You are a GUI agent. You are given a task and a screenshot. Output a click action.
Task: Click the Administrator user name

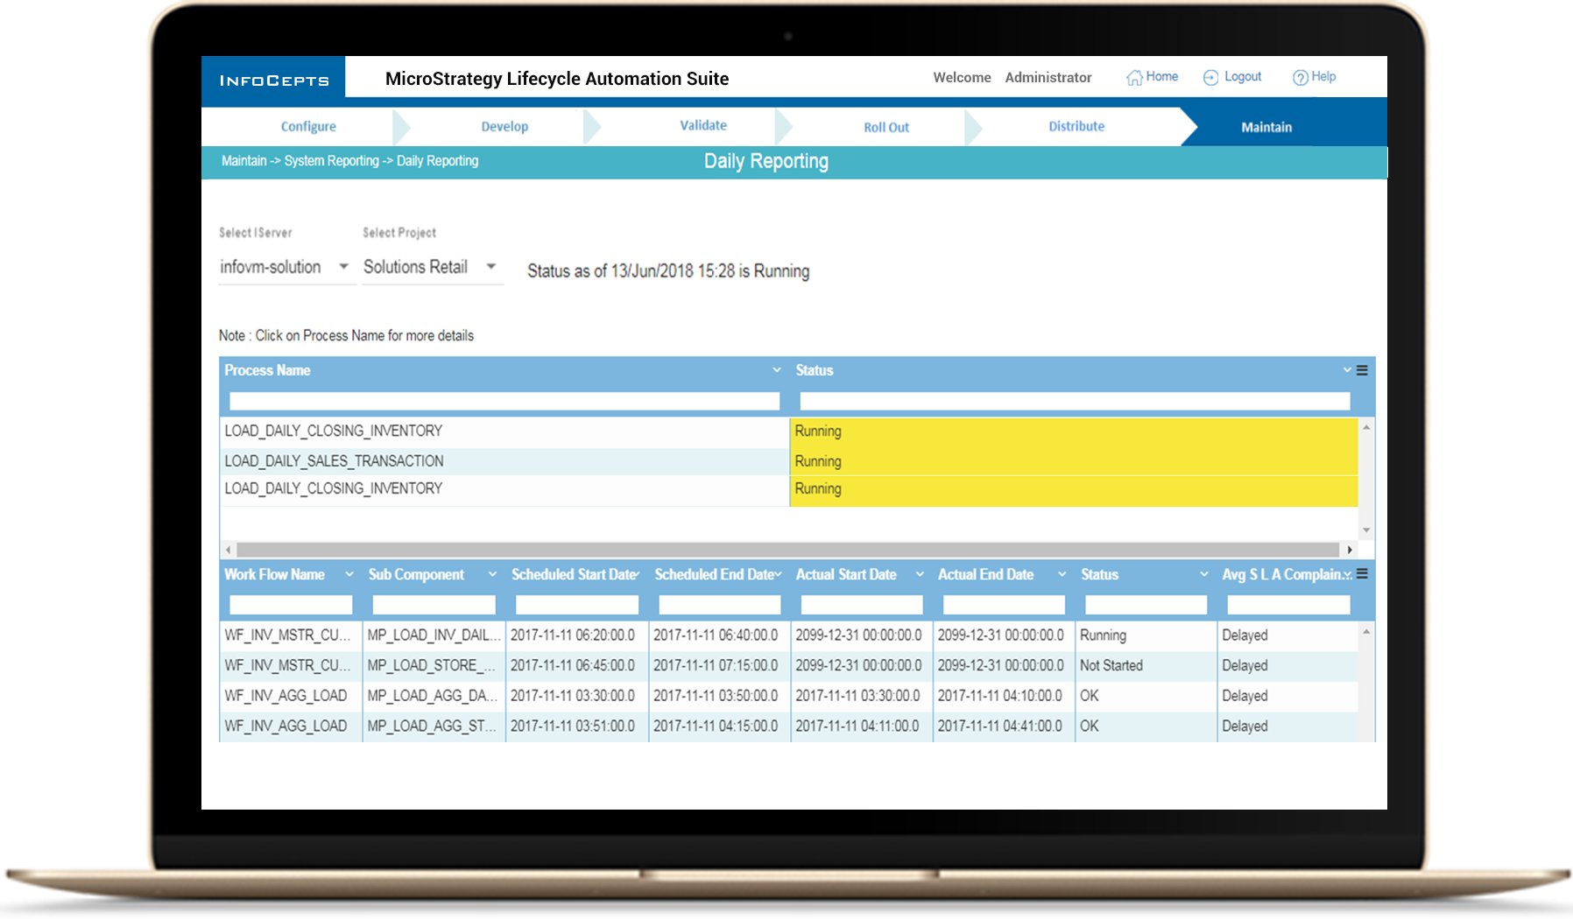[1048, 77]
